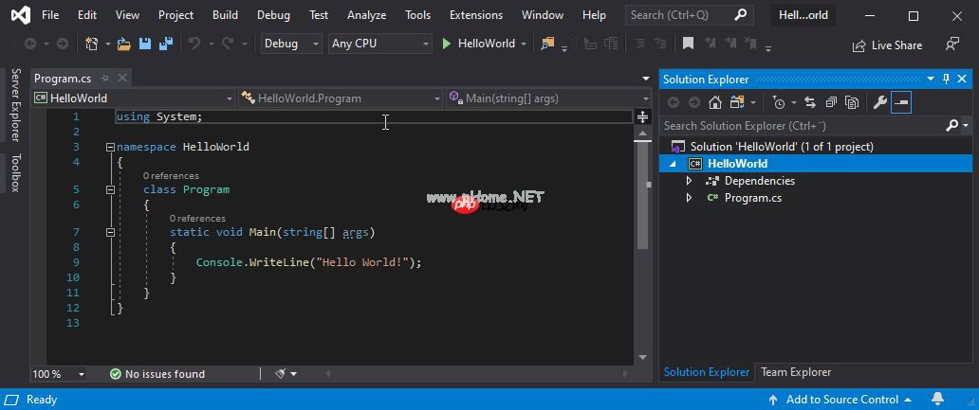Toggle auto-hide pin on Solution Explorer

pos(945,80)
